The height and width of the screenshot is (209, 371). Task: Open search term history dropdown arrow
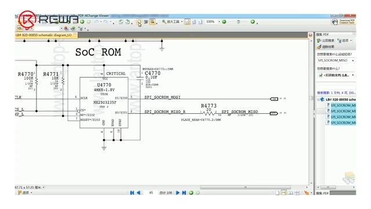[x=353, y=60]
